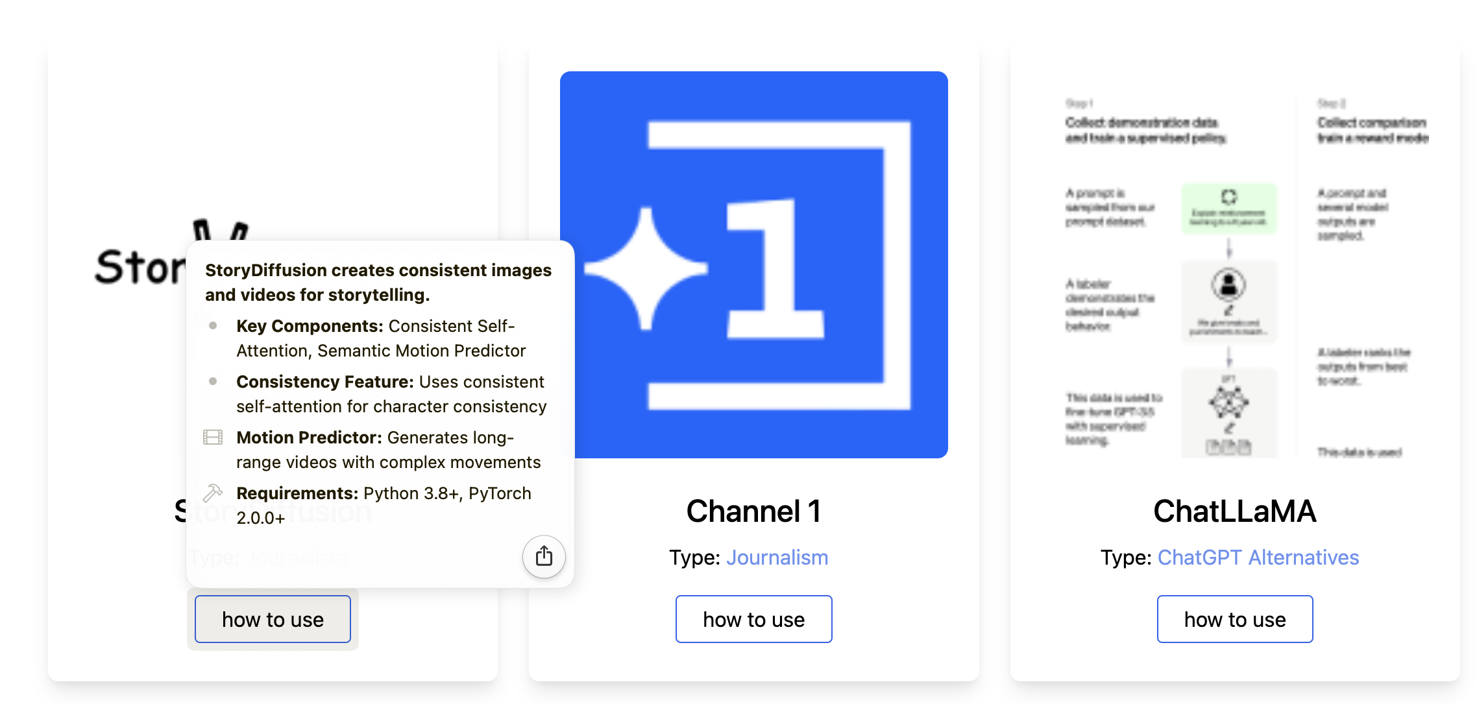Click the green box in ChatLLaMA diagram
This screenshot has height=704, width=1477.
click(x=1228, y=208)
